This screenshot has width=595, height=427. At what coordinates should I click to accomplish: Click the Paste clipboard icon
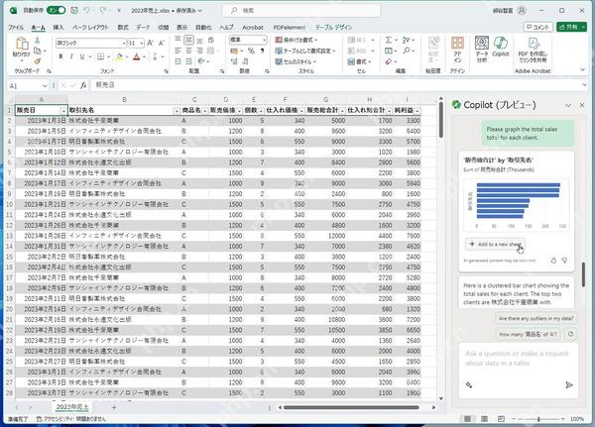pyautogui.click(x=21, y=45)
